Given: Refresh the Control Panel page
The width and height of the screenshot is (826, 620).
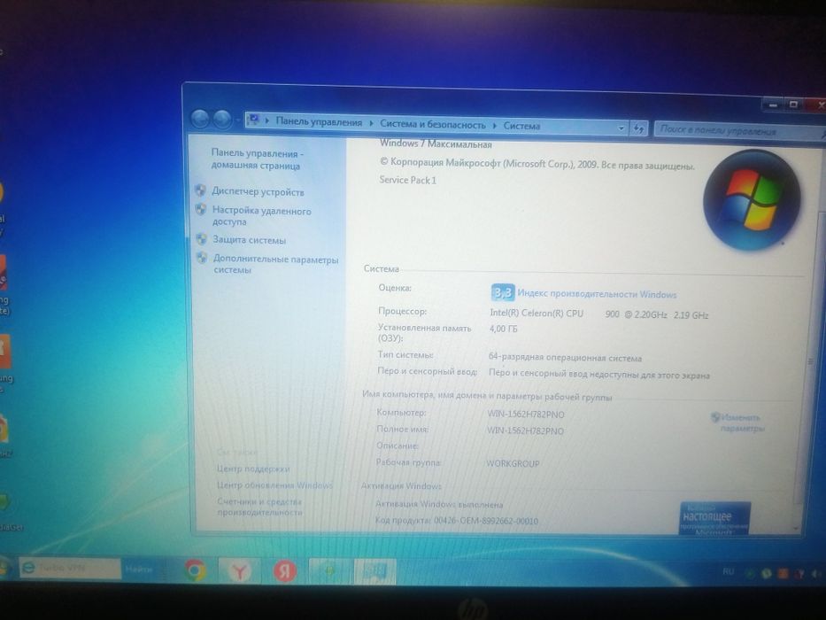Looking at the screenshot, I should 638,128.
